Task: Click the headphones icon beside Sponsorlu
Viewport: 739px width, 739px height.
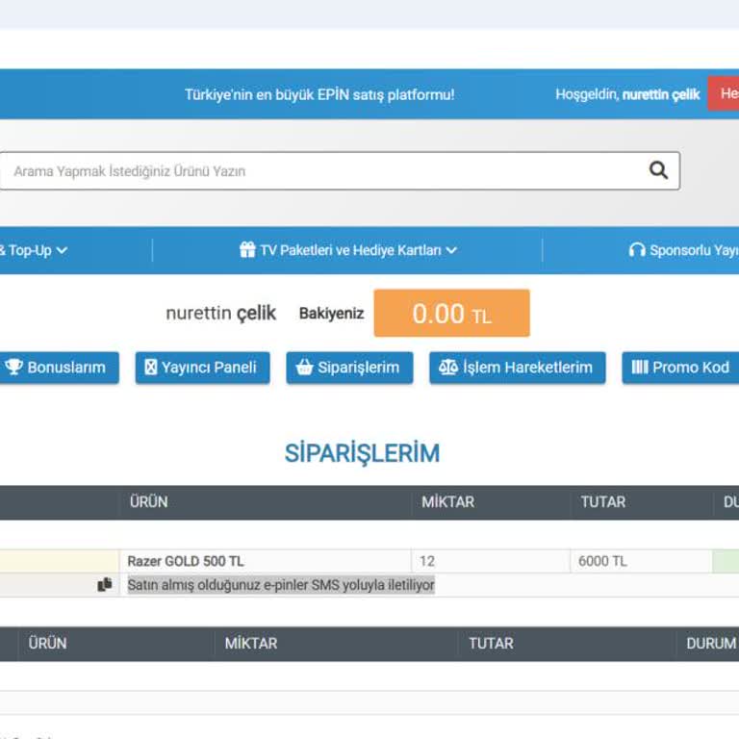Action: (x=637, y=250)
